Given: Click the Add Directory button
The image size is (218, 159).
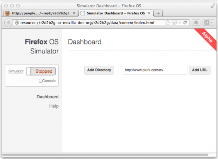Looking at the screenshot, I should pos(99,70).
